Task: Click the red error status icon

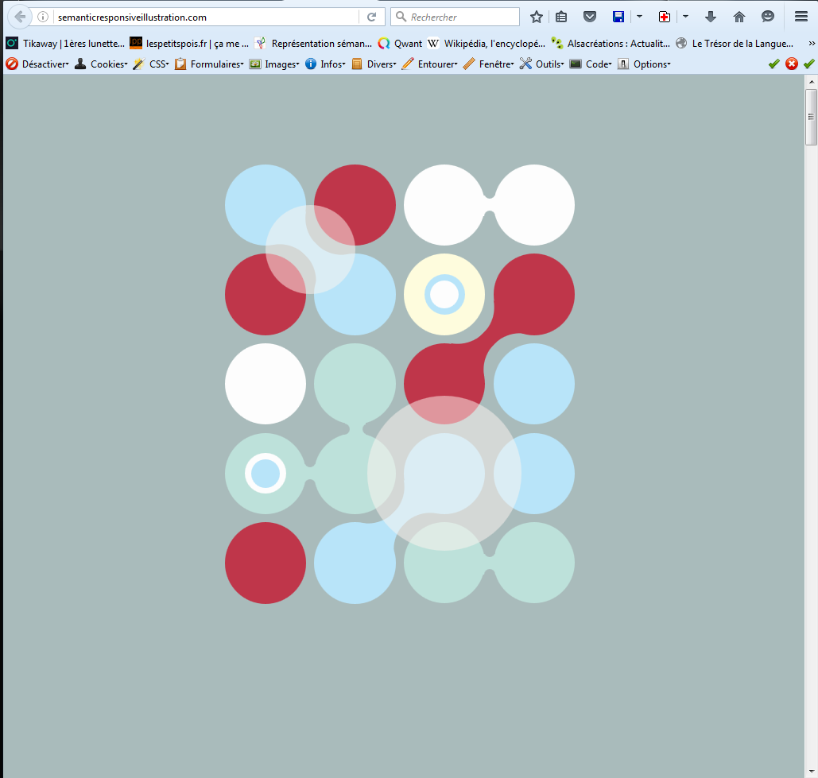Action: pos(792,64)
